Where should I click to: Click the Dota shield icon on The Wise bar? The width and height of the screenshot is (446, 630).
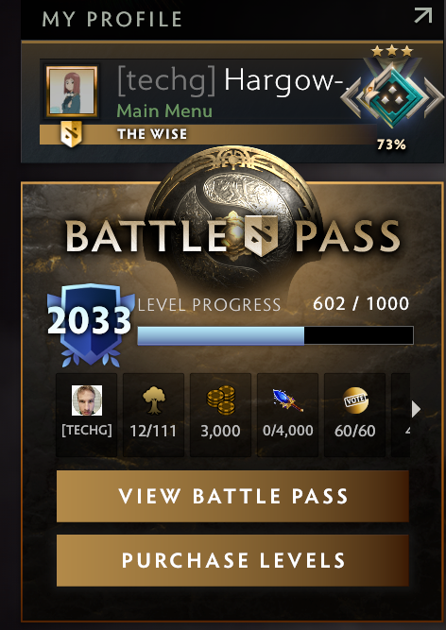pyautogui.click(x=71, y=134)
